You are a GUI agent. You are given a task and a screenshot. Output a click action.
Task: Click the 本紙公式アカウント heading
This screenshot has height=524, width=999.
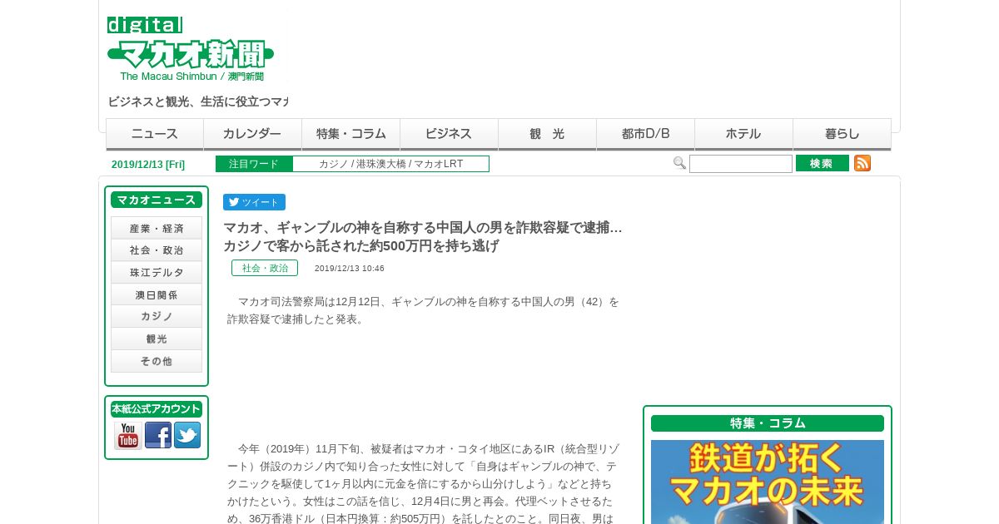click(x=157, y=409)
